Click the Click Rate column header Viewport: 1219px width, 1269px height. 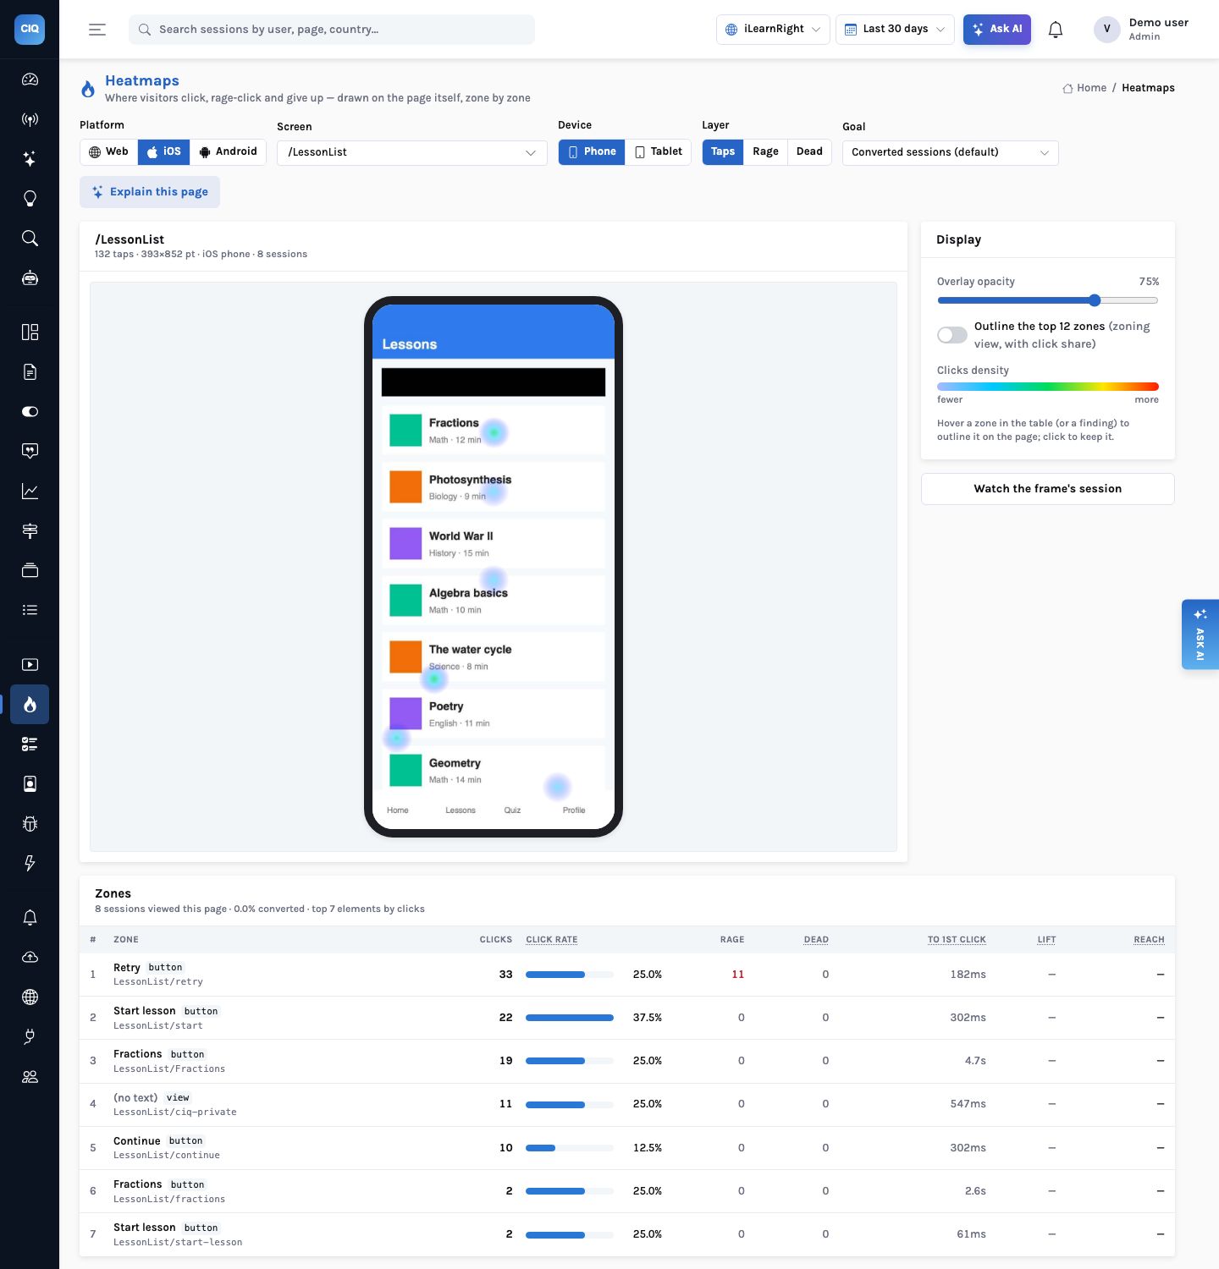click(552, 940)
